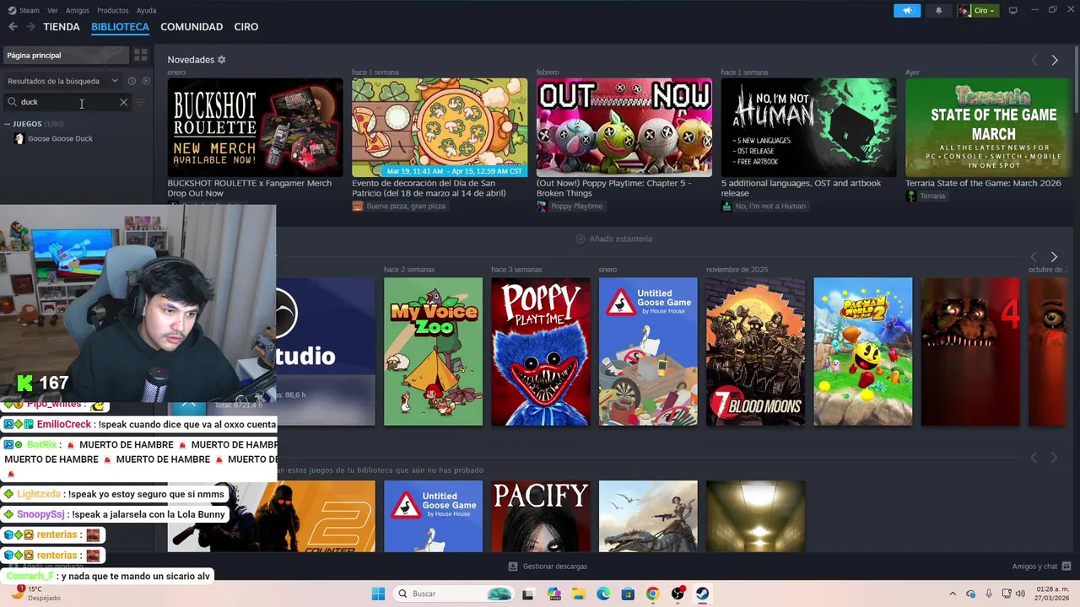This screenshot has height=607, width=1080.
Task: Open Poppy Playtime game cover
Action: tap(541, 352)
